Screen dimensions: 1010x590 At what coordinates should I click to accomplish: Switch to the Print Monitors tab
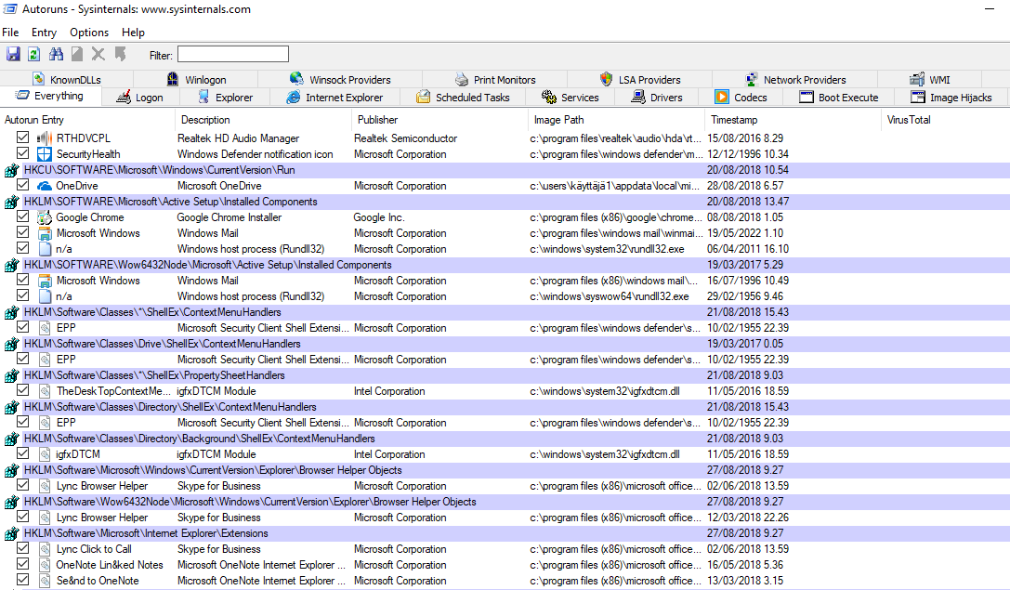494,79
